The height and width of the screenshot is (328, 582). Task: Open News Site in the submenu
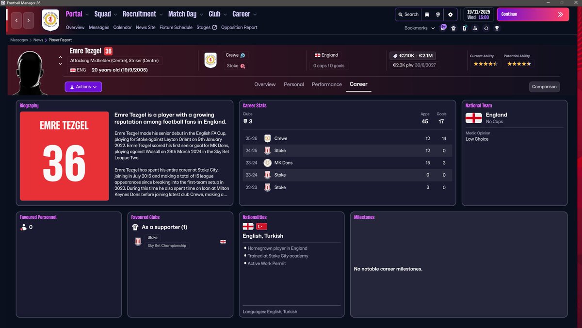(145, 28)
